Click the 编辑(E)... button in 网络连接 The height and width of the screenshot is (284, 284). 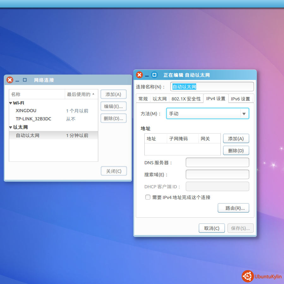[113, 106]
